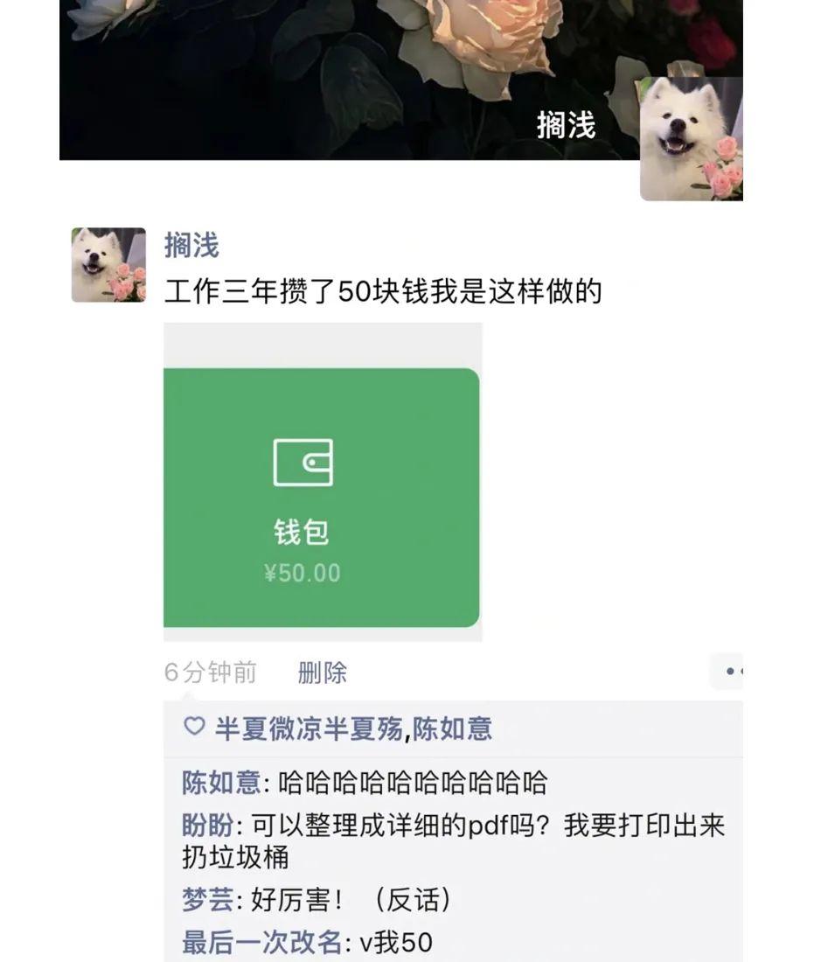Open the wallet icon in posted image

coord(303,463)
